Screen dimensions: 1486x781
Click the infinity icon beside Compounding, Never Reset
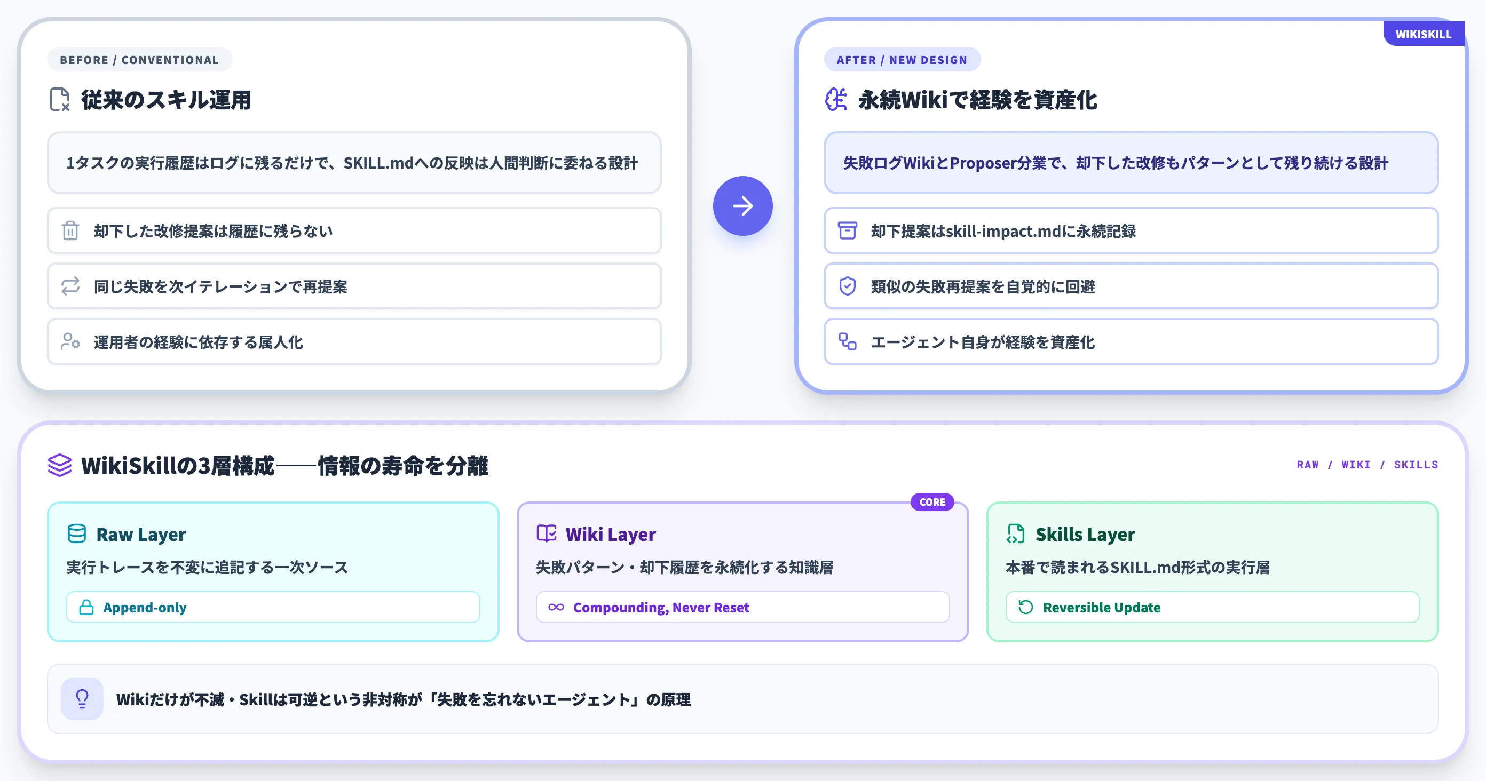click(556, 607)
